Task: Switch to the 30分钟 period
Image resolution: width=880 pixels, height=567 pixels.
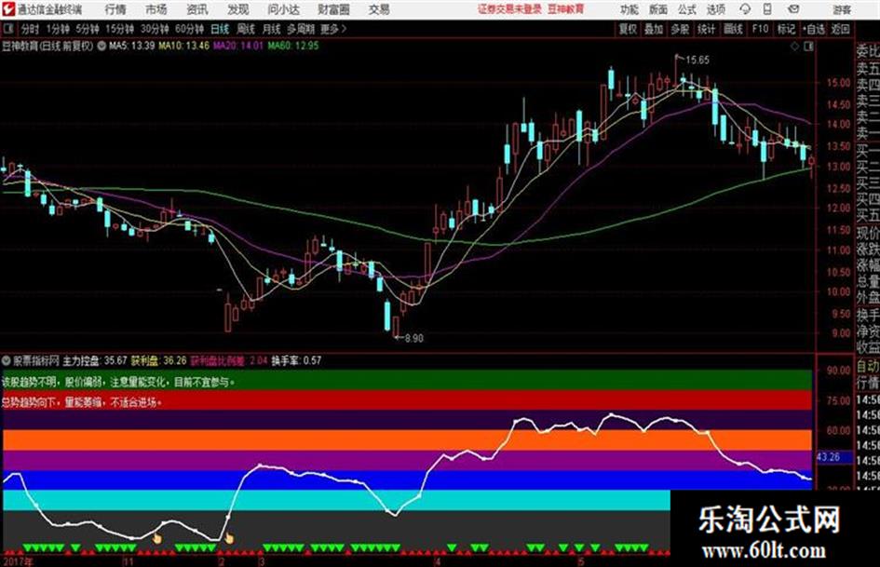Action: (155, 29)
